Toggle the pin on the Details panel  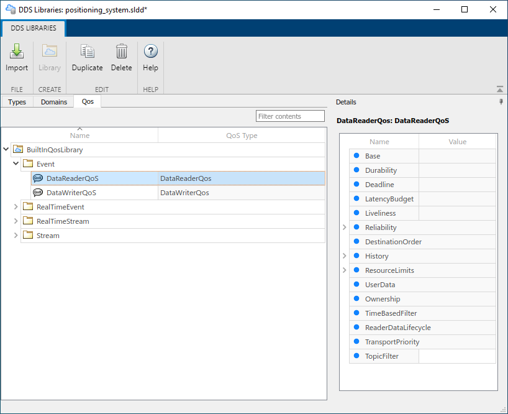point(501,102)
